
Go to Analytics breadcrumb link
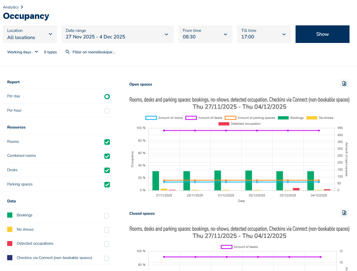[x=11, y=7]
